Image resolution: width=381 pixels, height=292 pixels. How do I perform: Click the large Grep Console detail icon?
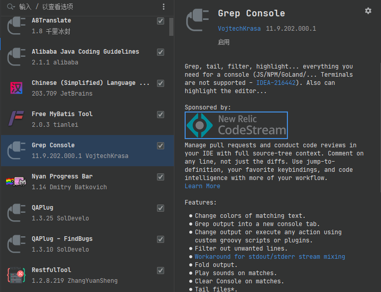(x=197, y=20)
